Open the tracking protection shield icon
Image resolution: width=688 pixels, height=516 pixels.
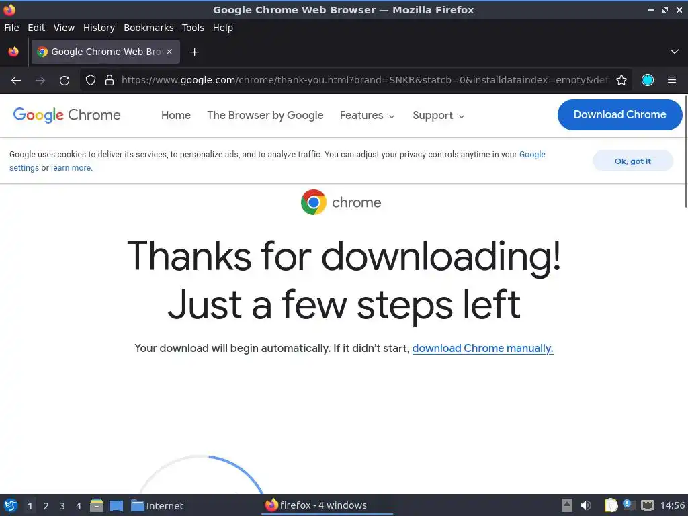pyautogui.click(x=91, y=80)
